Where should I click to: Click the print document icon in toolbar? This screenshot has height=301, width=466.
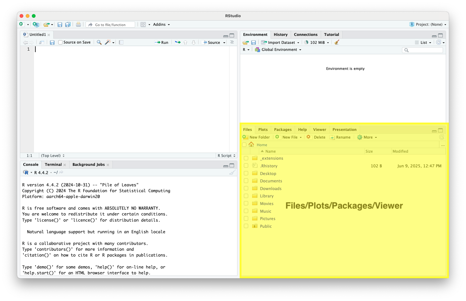point(78,25)
